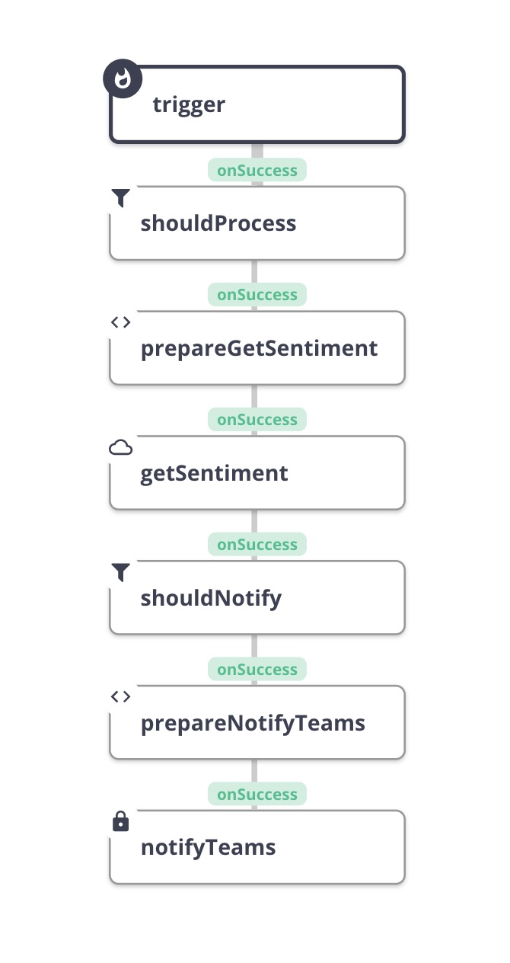
Task: Select the getSentiment node
Action: click(257, 473)
